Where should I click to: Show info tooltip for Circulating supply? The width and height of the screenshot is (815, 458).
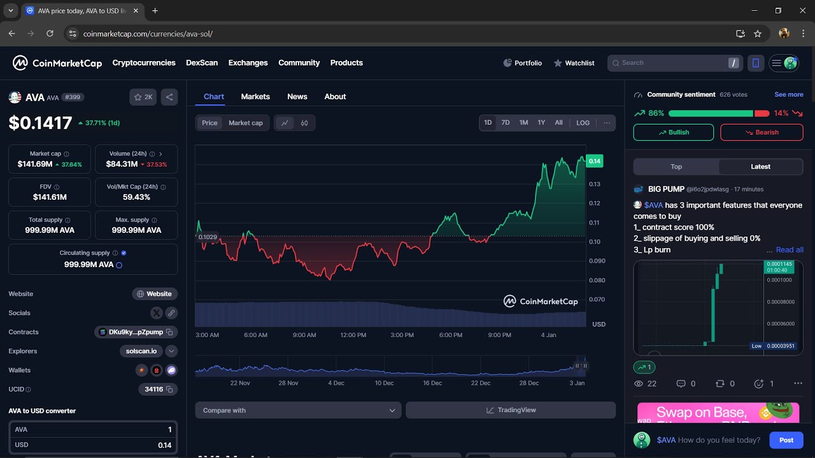115,253
